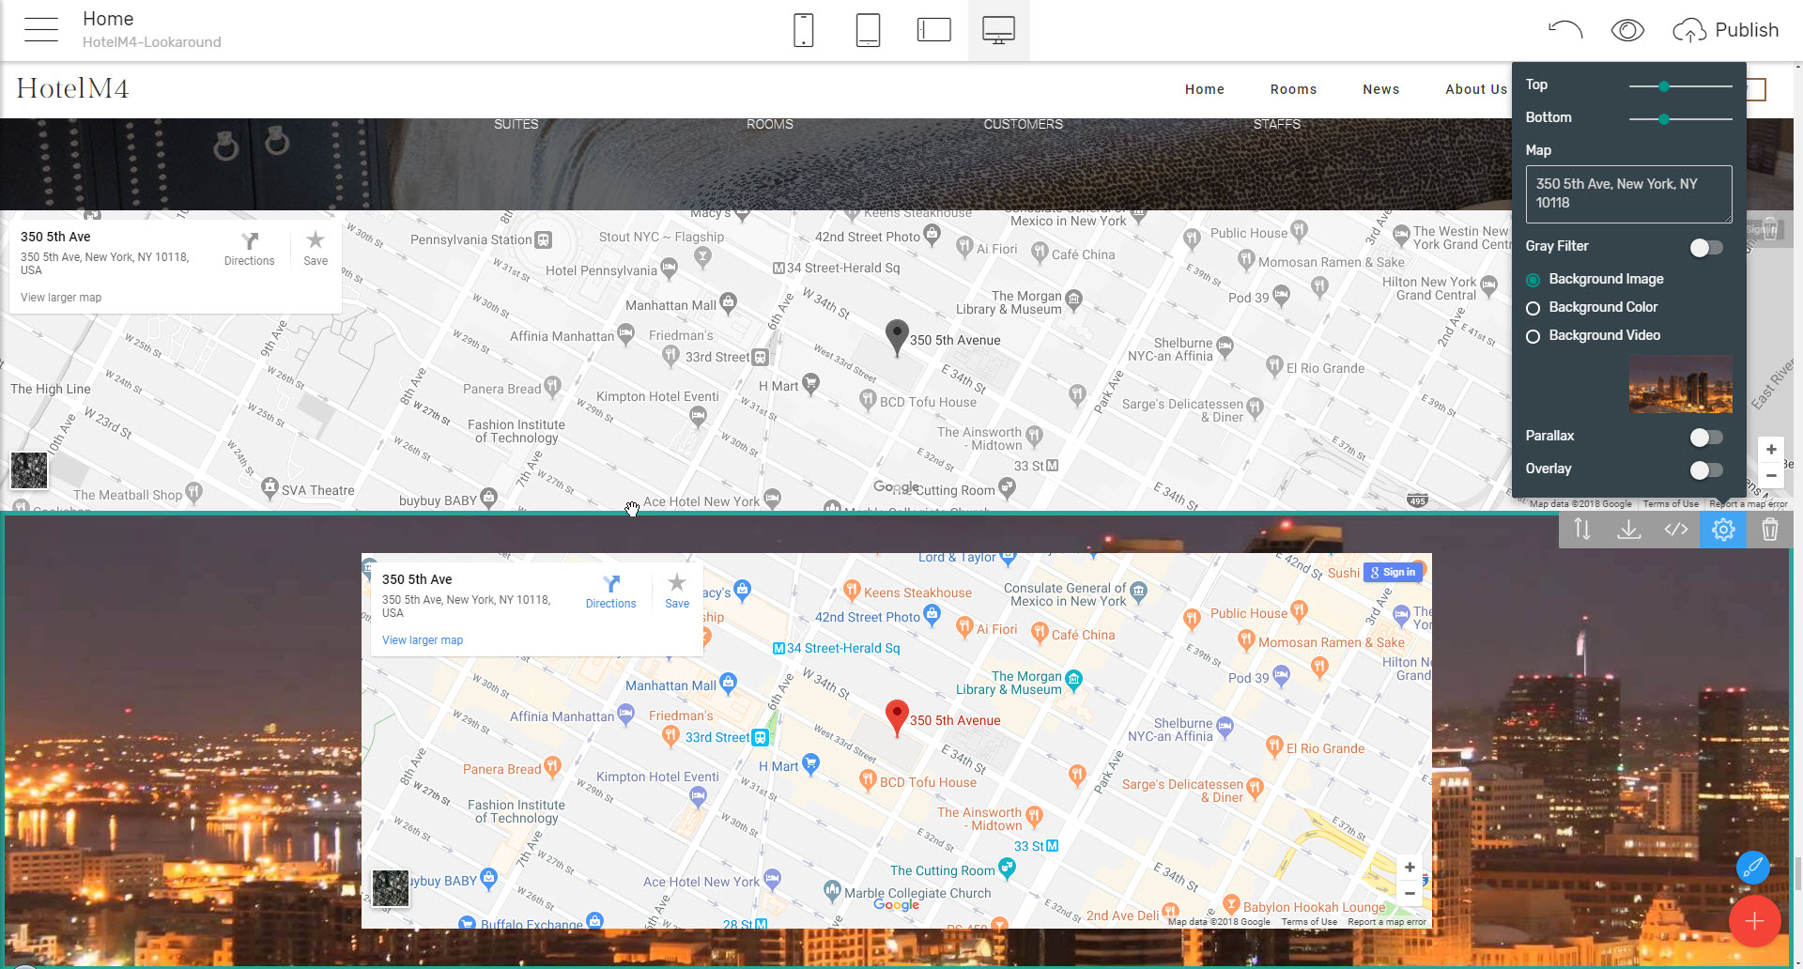Viewport: 1803px width, 969px height.
Task: Click Directions icon in upper gray map
Action: click(249, 249)
